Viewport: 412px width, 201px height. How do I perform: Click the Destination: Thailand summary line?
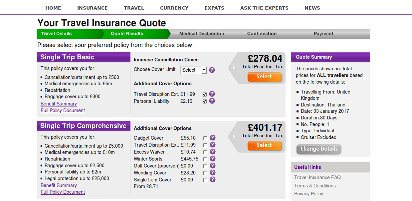click(x=323, y=105)
